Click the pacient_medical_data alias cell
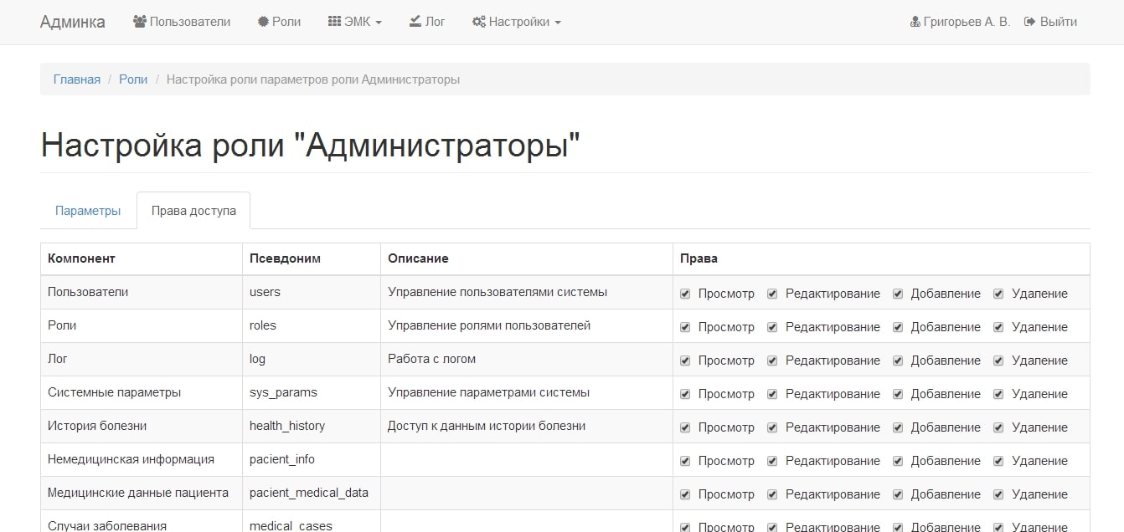 [312, 494]
